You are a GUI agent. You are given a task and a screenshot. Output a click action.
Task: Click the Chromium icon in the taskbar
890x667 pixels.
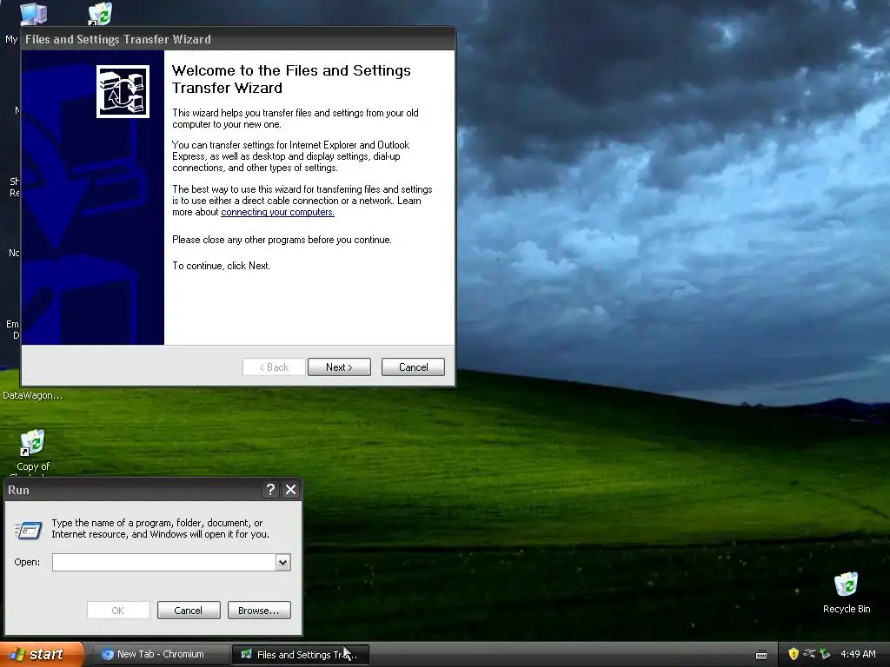(x=107, y=654)
